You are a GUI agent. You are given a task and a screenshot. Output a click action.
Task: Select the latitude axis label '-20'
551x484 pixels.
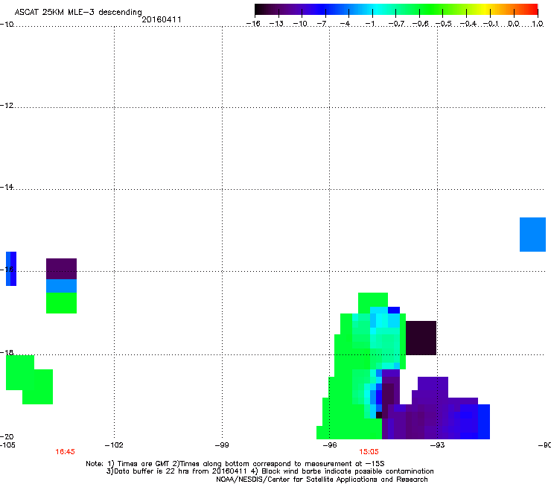[x=7, y=436]
